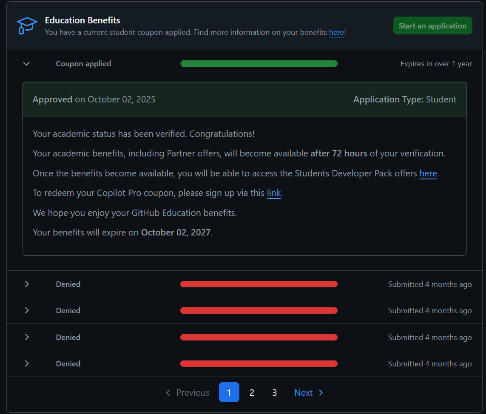This screenshot has width=486, height=414.
Task: Select the highlighted page 1 button
Action: [x=229, y=392]
